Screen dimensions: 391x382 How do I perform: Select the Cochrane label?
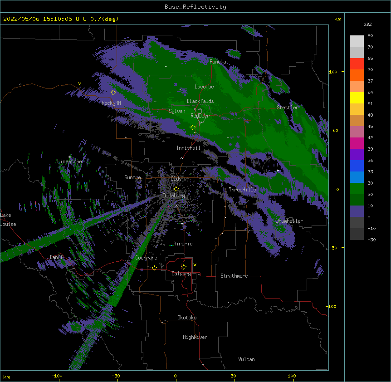pos(146,258)
